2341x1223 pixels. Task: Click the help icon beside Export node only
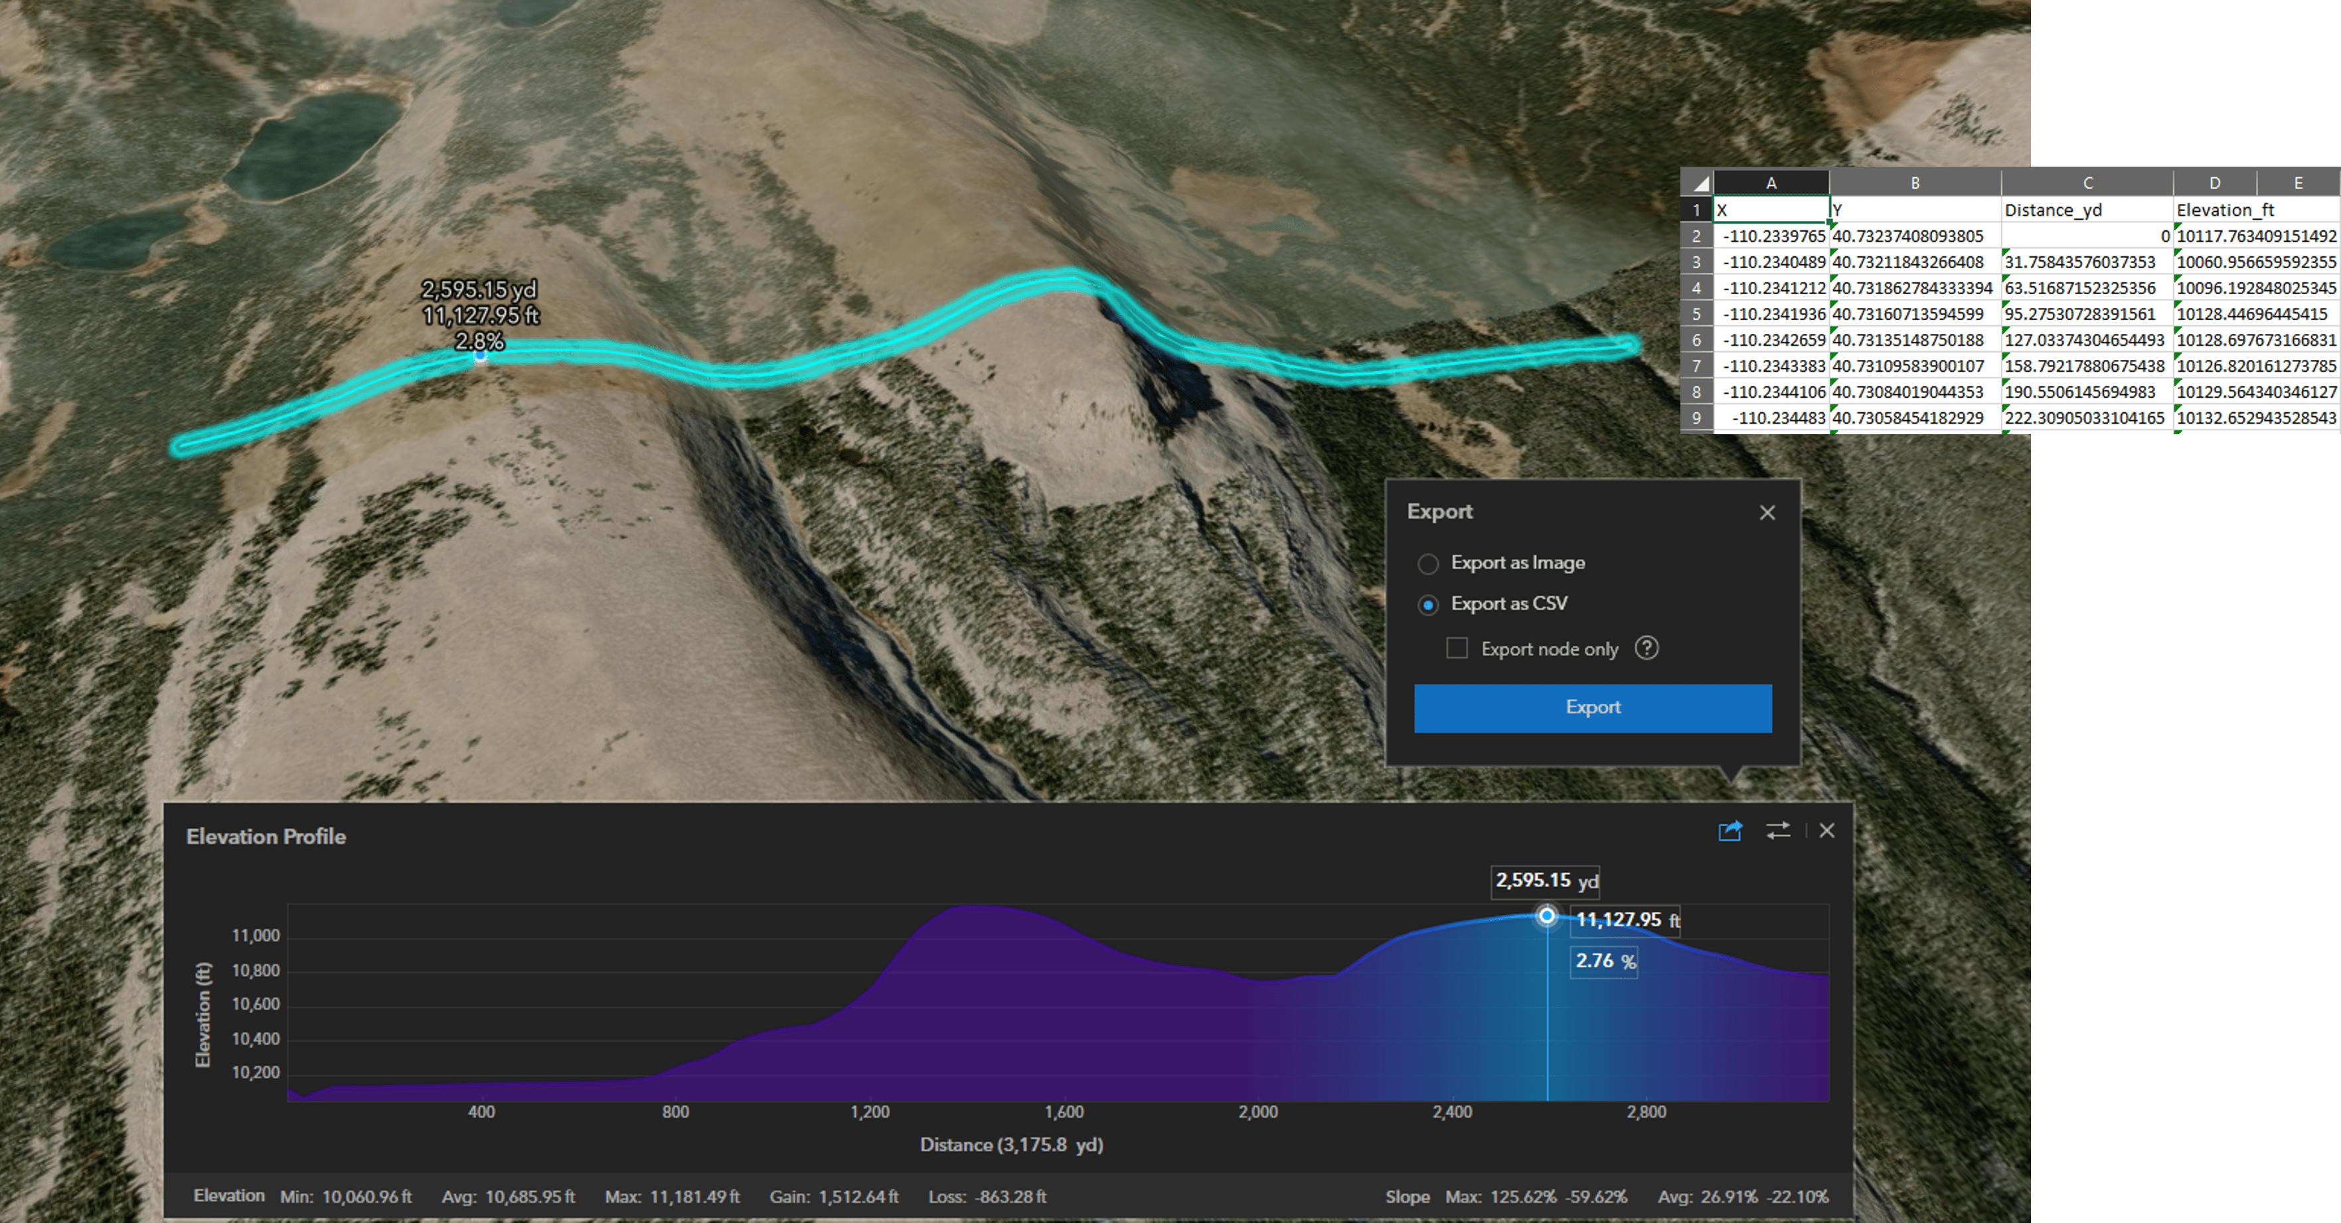click(x=1646, y=648)
